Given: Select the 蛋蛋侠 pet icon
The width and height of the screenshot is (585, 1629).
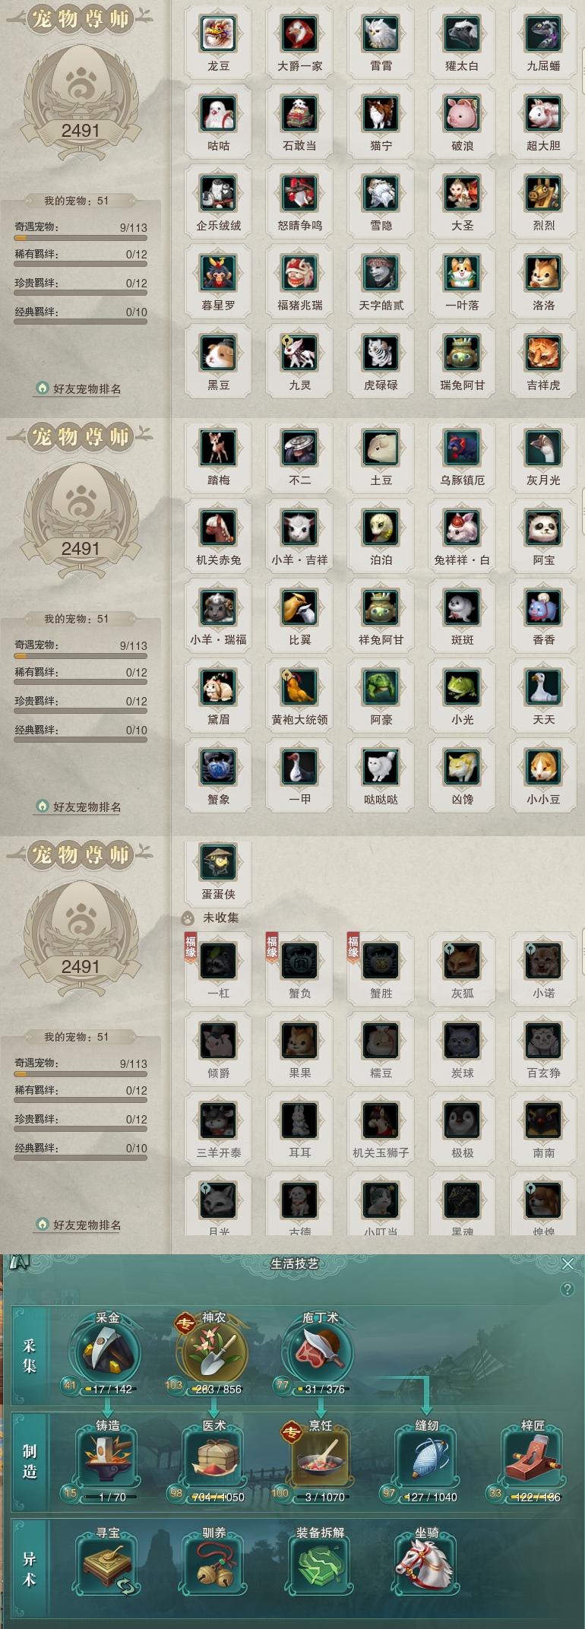Looking at the screenshot, I should [x=218, y=862].
